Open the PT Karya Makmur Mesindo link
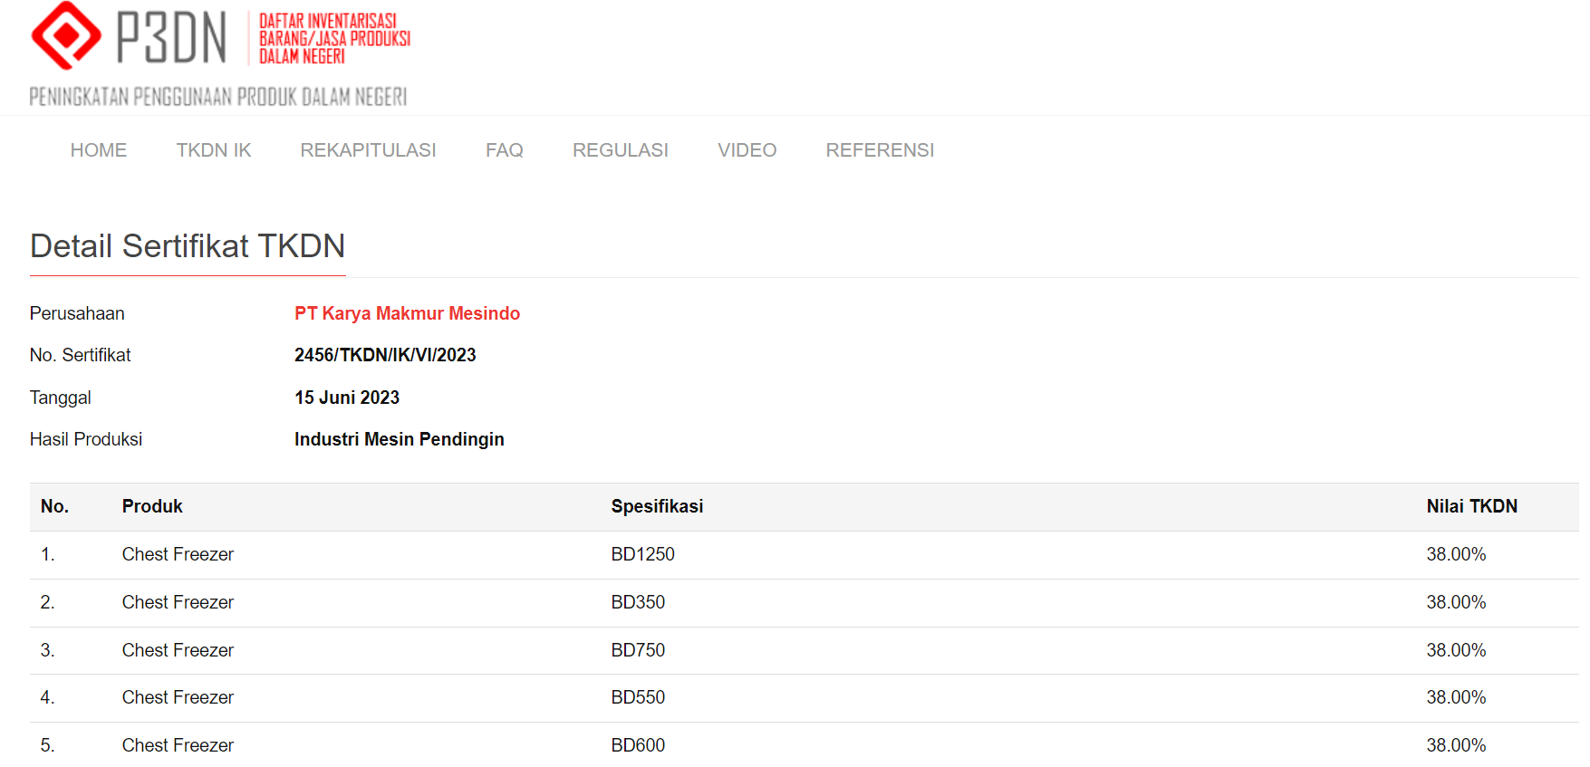 (407, 313)
